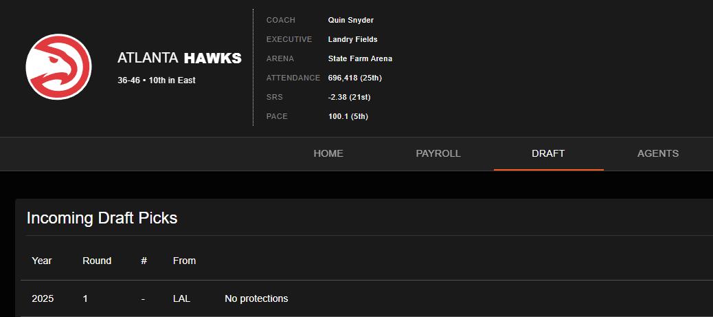Click the # column header
The image size is (713, 317).
pos(144,261)
